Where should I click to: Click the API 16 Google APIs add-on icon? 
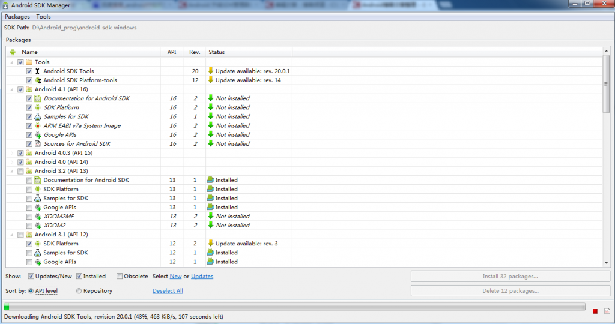38,135
